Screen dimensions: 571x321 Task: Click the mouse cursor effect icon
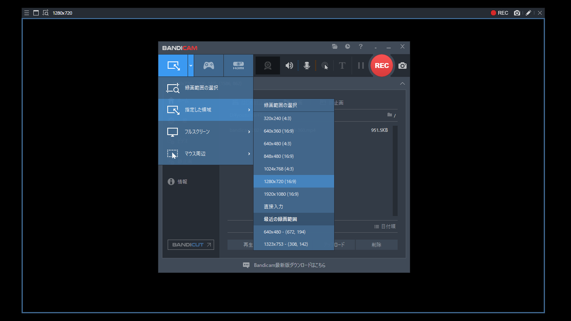(325, 66)
